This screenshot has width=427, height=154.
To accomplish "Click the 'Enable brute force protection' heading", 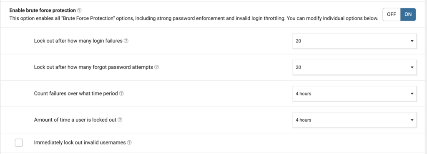I will (x=43, y=10).
